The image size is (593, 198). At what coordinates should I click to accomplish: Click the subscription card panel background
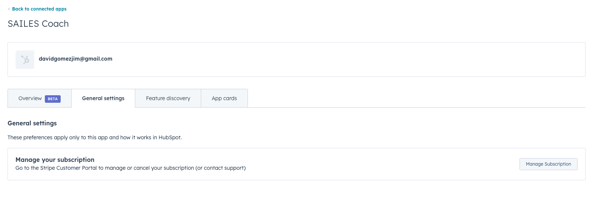pos(296,164)
